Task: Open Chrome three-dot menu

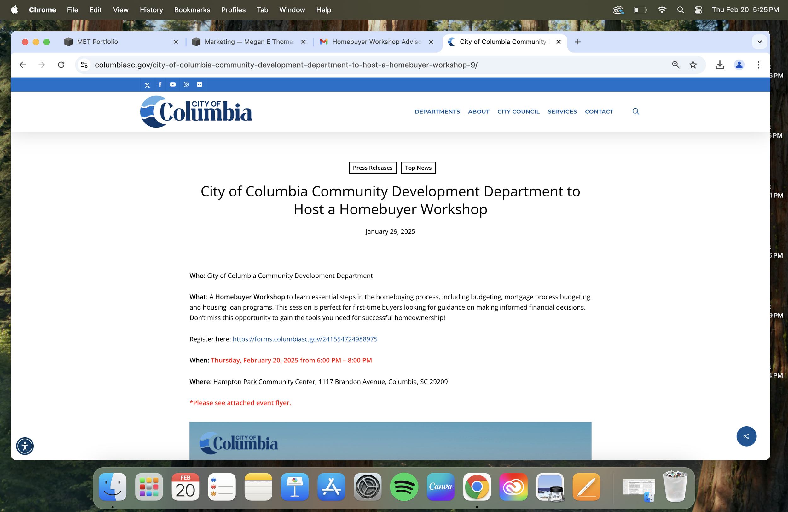Action: (758, 65)
